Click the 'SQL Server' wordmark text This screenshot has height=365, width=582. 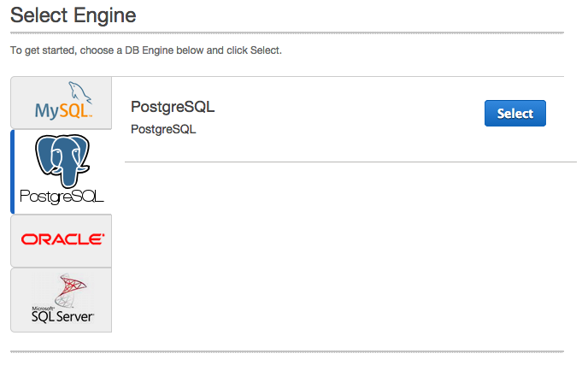62,317
